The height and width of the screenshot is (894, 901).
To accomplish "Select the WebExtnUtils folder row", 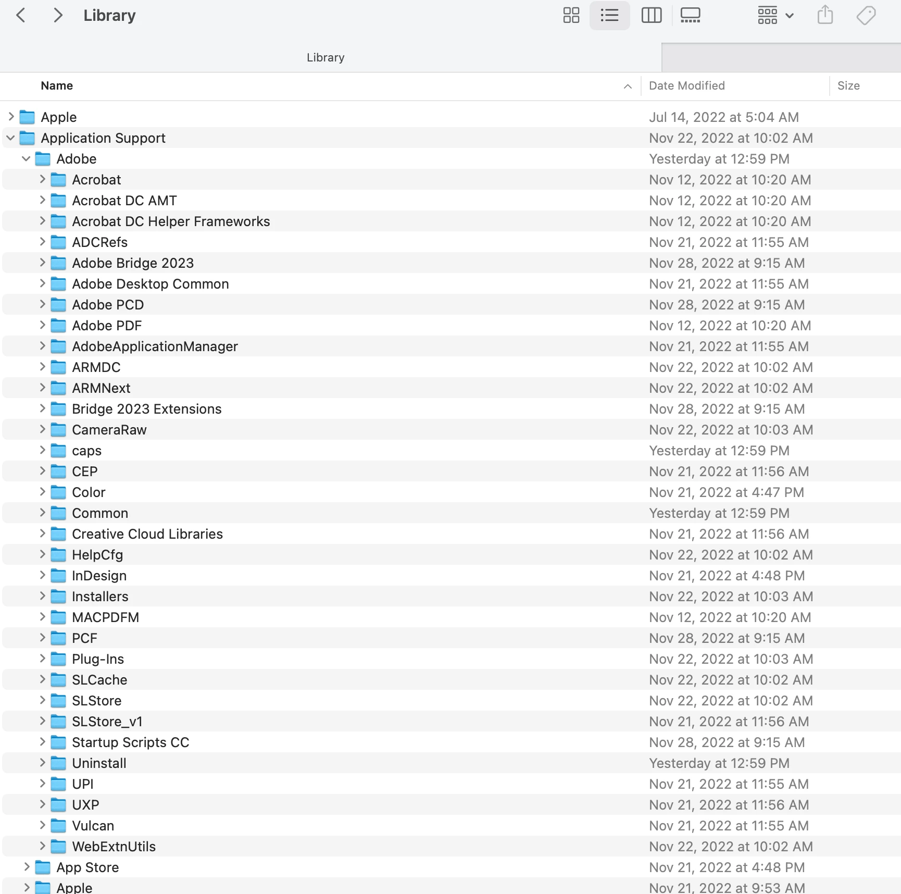I will coord(452,847).
